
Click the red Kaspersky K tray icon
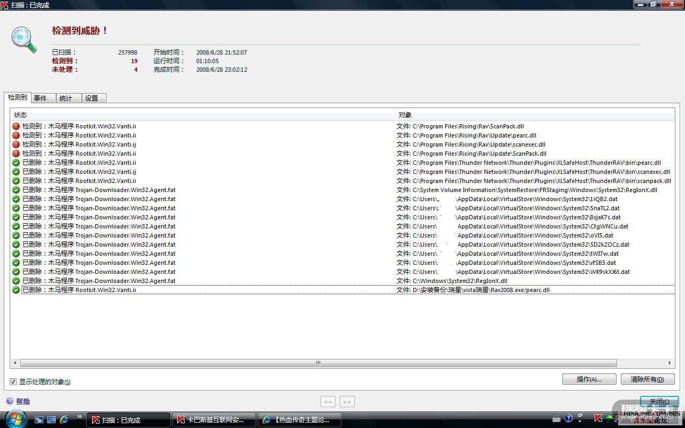coord(598,418)
